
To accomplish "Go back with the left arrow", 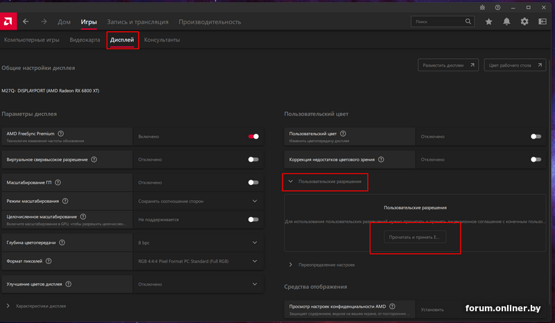I will coord(26,21).
